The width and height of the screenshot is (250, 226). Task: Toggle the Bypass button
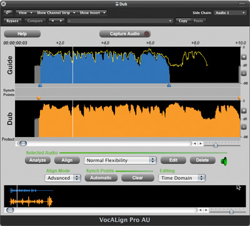pyautogui.click(x=12, y=21)
